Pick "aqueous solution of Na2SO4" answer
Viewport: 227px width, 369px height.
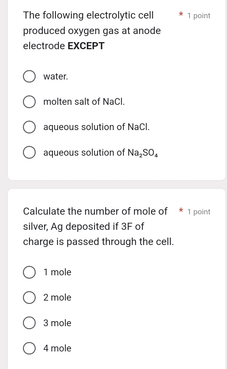[29, 152]
